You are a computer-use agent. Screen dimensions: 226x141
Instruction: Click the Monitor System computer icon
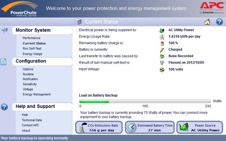pyautogui.click(x=4, y=30)
